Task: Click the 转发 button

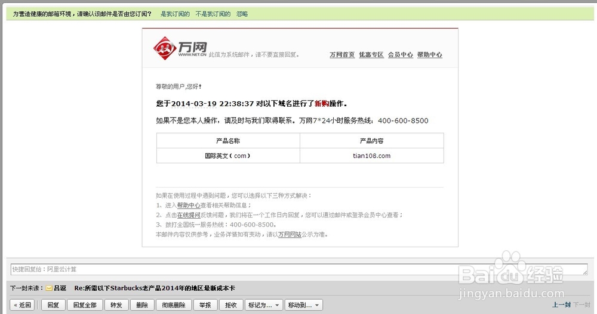Action: [x=116, y=305]
